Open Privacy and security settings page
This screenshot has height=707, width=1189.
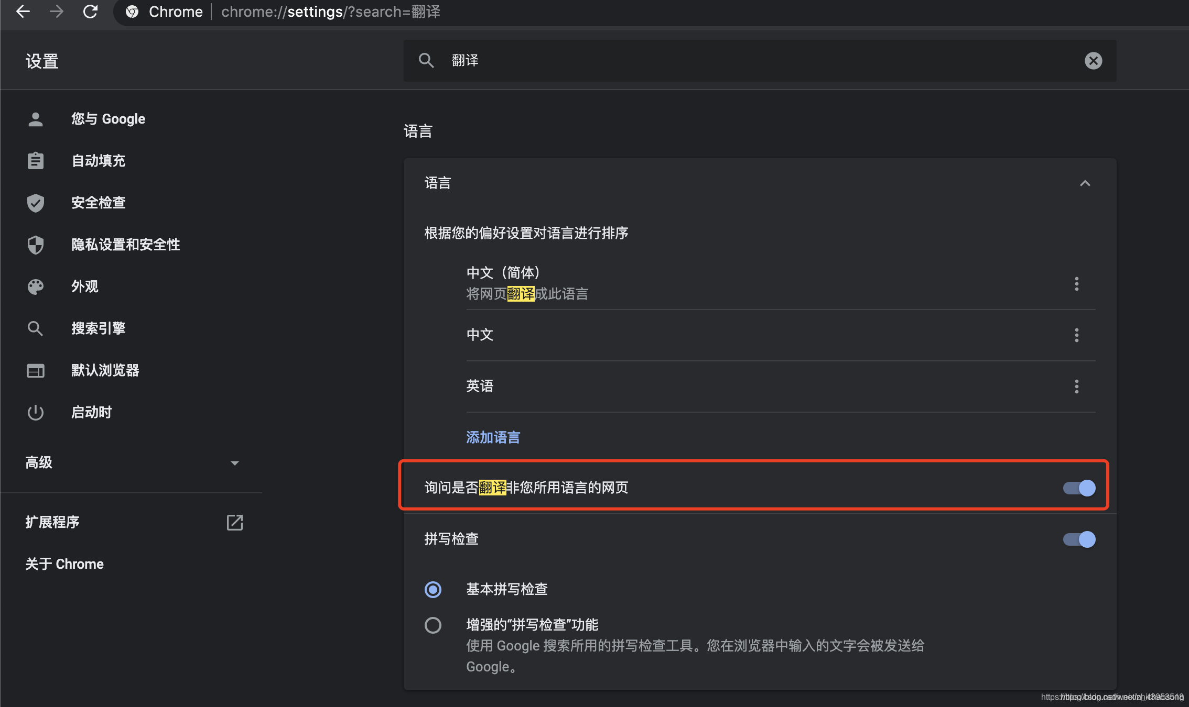click(x=125, y=245)
